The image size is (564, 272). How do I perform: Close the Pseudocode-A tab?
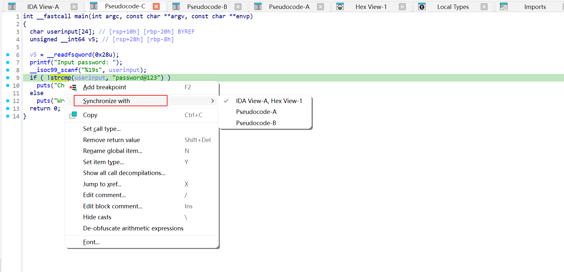(x=320, y=7)
